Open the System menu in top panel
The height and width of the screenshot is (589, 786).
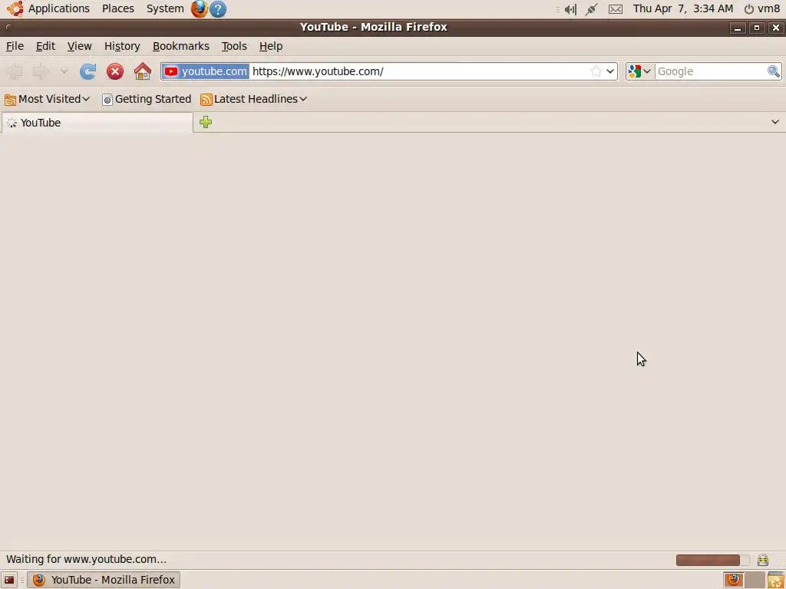tap(165, 8)
